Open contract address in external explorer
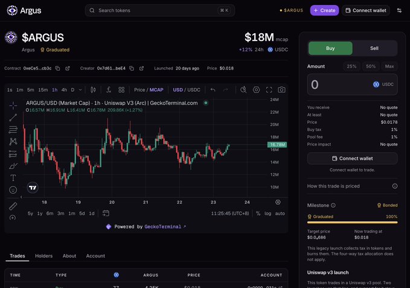The width and height of the screenshot is (410, 288). pos(68,68)
